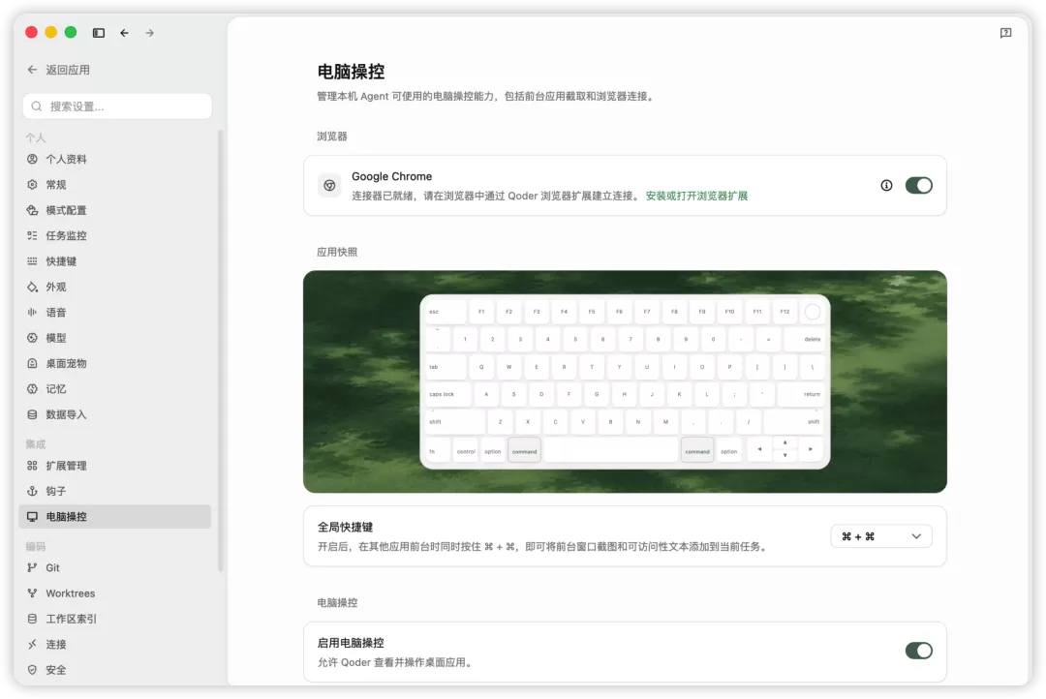Click the 浏览器 section label

[x=331, y=137]
